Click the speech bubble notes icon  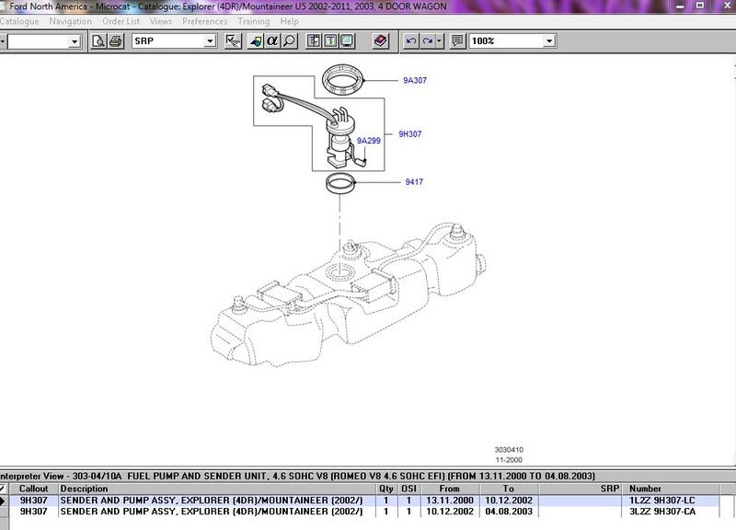(x=457, y=41)
